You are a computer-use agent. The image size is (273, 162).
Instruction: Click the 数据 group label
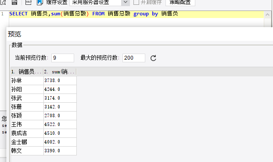[17, 45]
